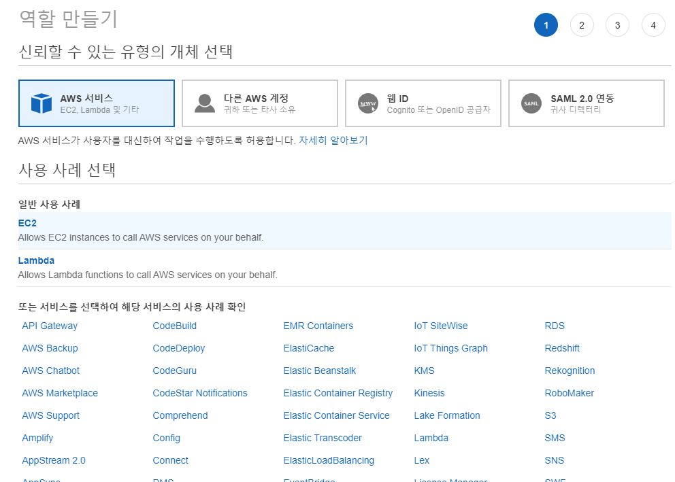Choose AWS Chatbot service
The height and width of the screenshot is (482, 675).
[x=51, y=371]
